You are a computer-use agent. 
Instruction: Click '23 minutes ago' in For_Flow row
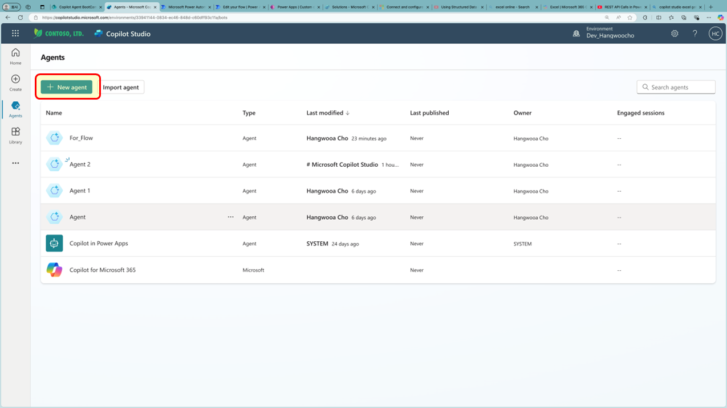click(369, 138)
